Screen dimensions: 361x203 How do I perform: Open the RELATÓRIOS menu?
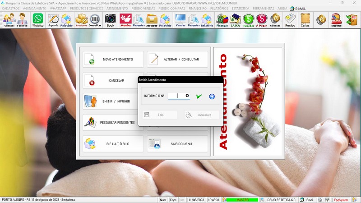(219, 8)
